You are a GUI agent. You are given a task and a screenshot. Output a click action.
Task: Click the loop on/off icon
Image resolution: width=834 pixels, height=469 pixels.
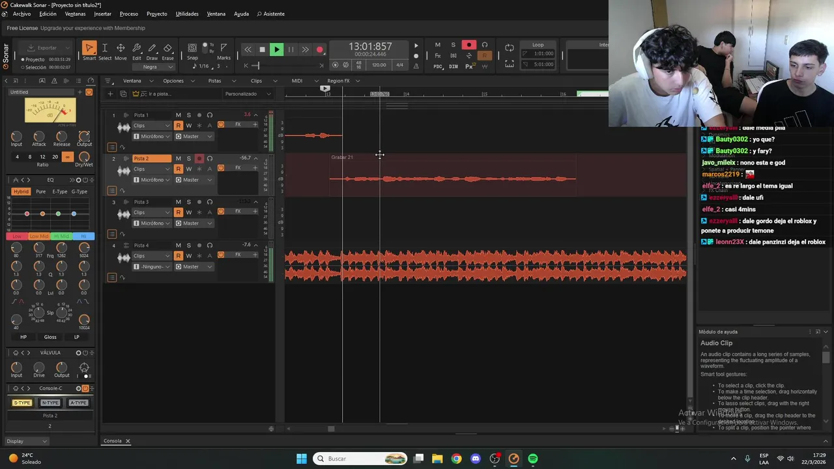click(x=510, y=48)
